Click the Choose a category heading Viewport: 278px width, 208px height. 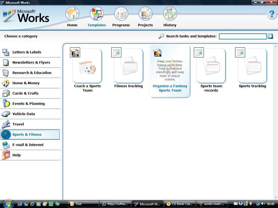21,36
